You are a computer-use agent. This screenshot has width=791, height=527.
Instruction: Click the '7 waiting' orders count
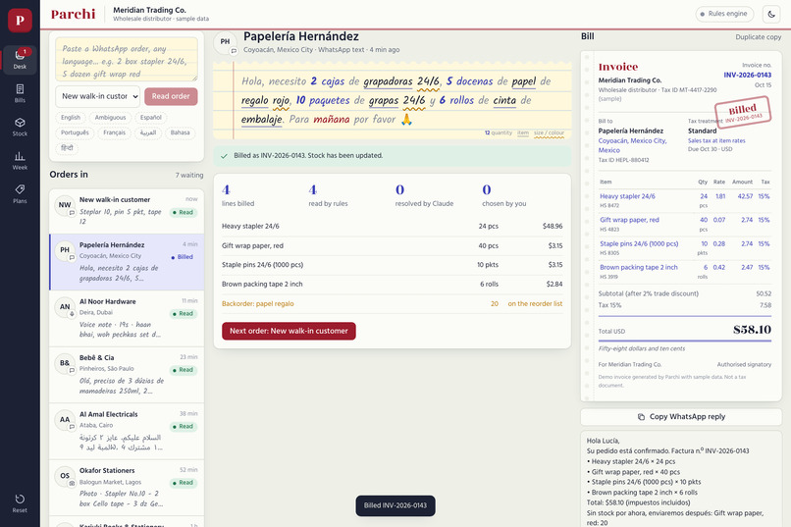189,176
